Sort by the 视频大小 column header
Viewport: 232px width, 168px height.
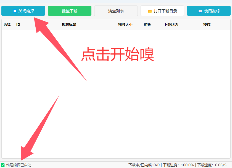tap(125, 25)
